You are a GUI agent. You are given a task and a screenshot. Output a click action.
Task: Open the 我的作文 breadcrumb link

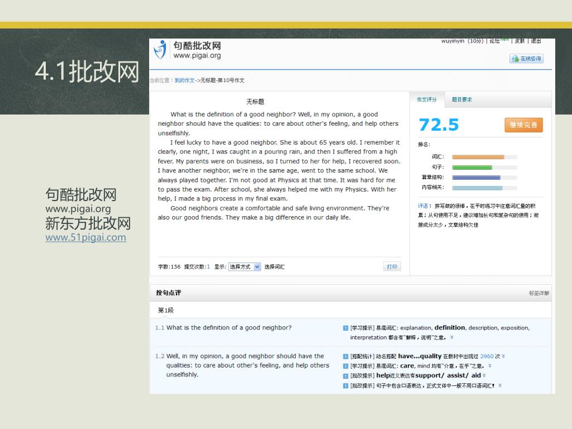click(184, 80)
